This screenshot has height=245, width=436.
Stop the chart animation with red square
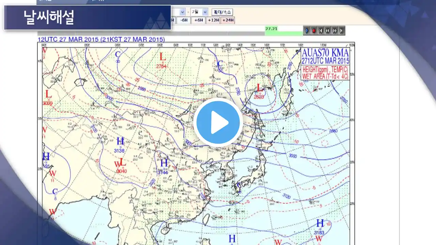[x=314, y=31]
